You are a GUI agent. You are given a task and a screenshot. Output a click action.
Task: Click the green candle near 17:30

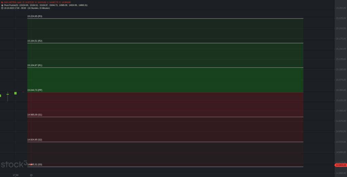pos(15,93)
